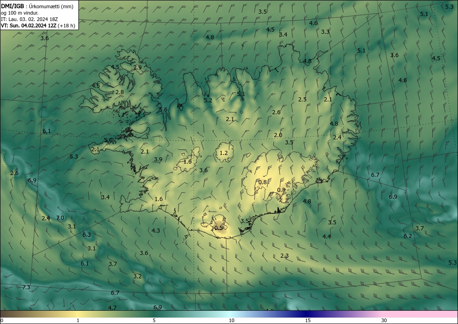The width and height of the screenshot is (458, 324).
Task: Click the colorbar label '15'
Action: [x=308, y=320]
